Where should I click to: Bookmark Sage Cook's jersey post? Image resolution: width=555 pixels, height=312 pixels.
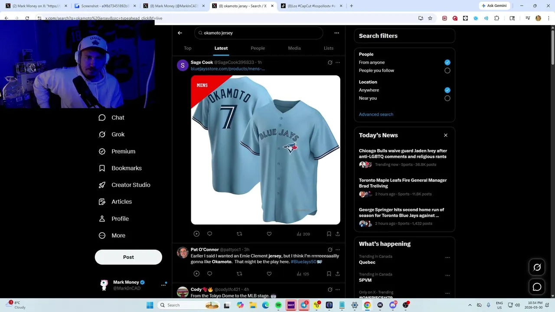coord(329,234)
